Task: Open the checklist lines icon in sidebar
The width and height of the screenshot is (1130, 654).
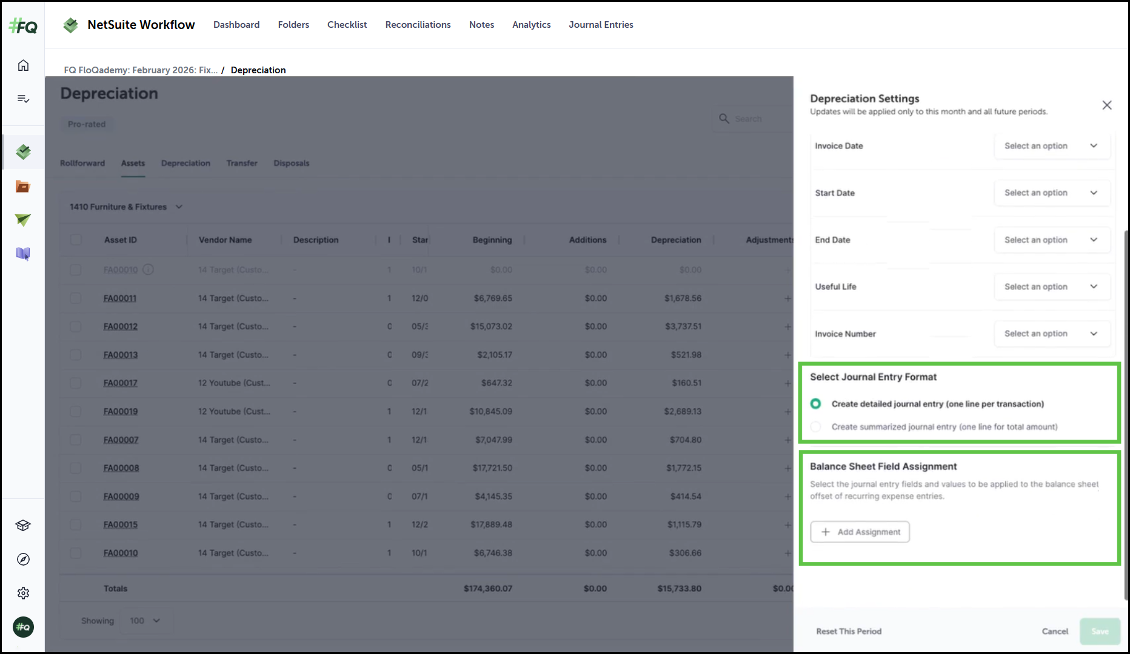Action: click(23, 99)
